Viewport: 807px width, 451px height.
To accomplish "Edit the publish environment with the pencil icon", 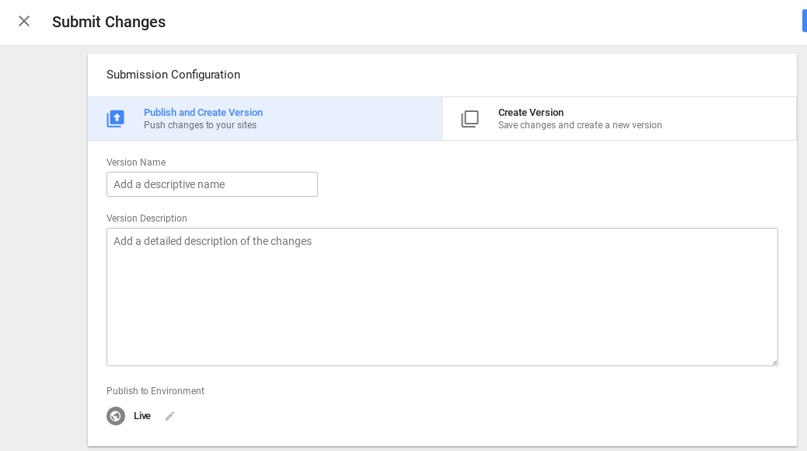I will [169, 416].
